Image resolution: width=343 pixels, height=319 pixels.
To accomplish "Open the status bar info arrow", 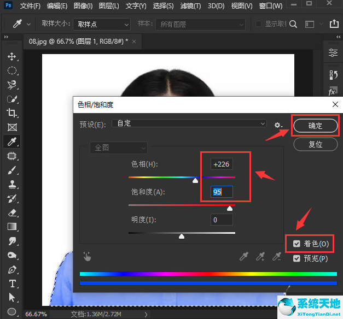I will coord(146,314).
